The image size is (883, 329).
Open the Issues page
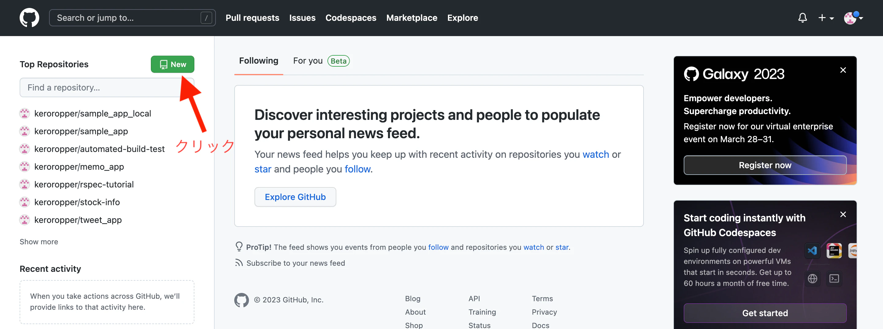[302, 18]
